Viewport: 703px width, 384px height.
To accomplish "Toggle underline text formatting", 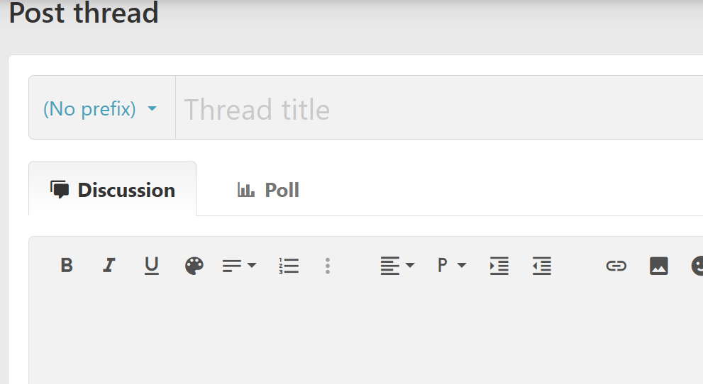I will pos(151,266).
